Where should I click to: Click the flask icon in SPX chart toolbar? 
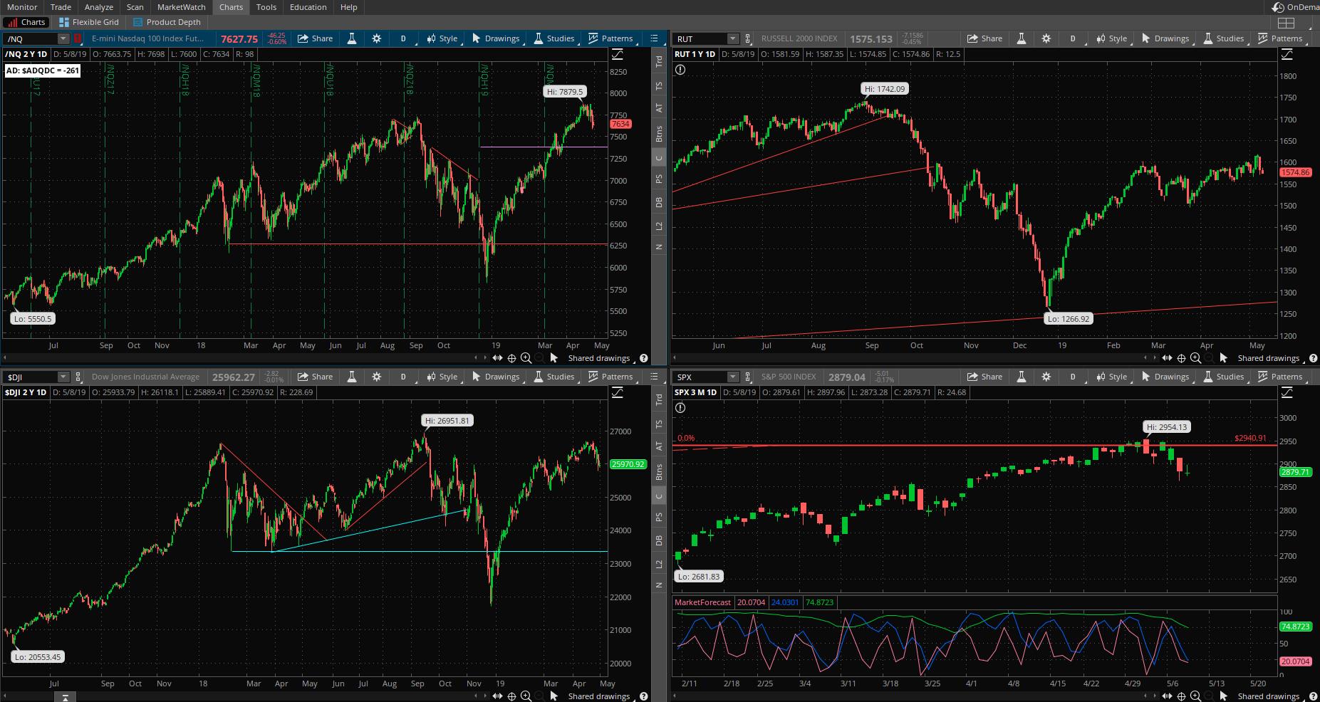(x=1021, y=377)
